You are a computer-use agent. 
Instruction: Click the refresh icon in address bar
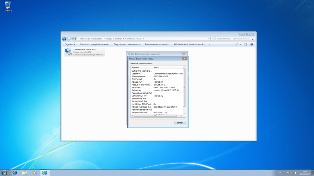[213, 39]
